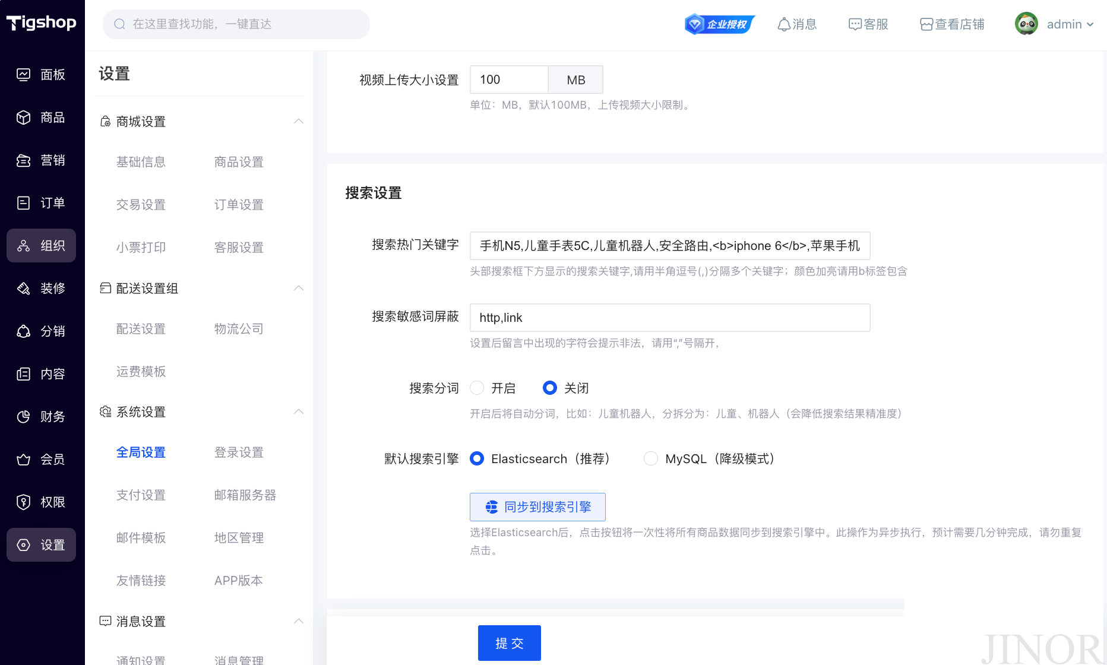Viewport: 1107px width, 665px height.
Task: Open 基础信息 settings page
Action: point(141,161)
